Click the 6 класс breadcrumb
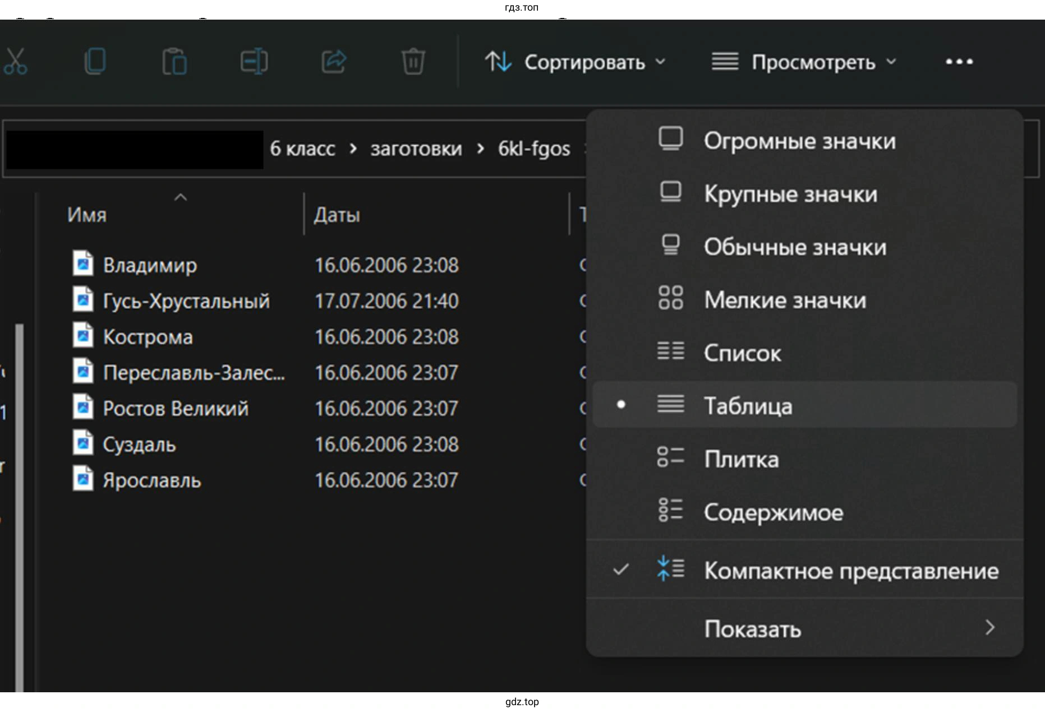This screenshot has width=1045, height=713. point(302,149)
